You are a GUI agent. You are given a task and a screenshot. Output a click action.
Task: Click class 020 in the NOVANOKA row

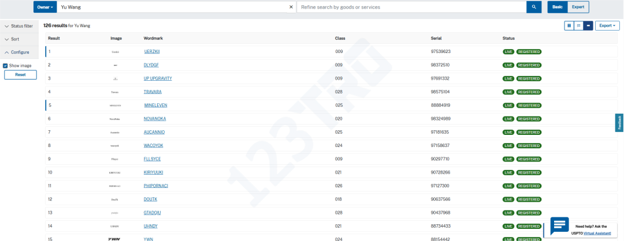(x=339, y=119)
